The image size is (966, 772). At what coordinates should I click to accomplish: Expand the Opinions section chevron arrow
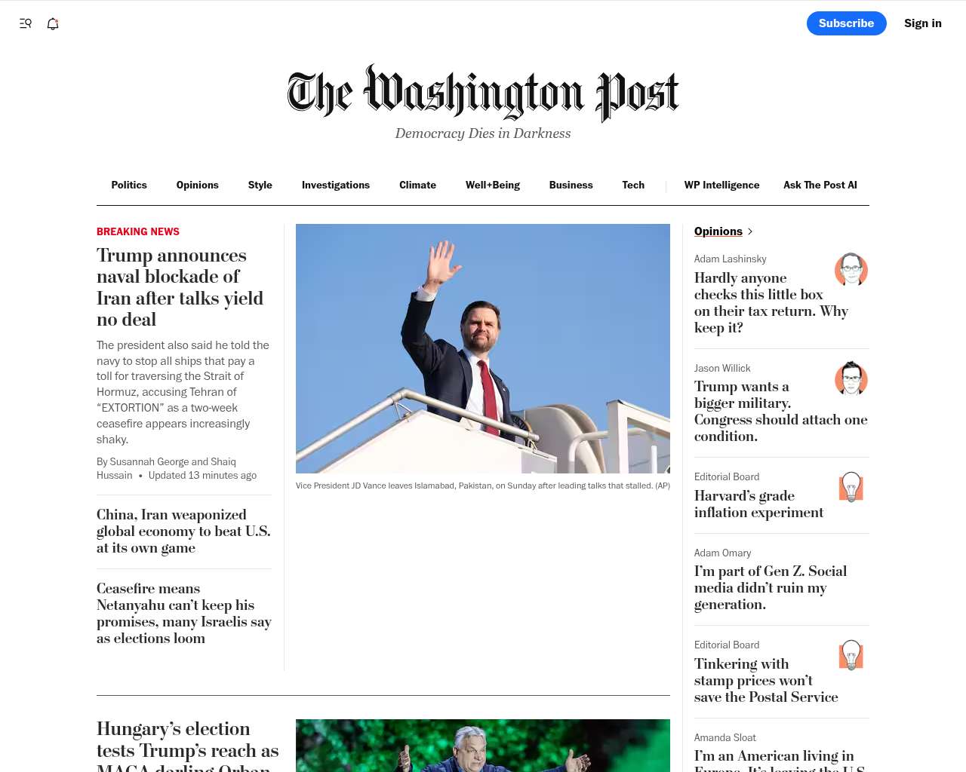point(750,231)
